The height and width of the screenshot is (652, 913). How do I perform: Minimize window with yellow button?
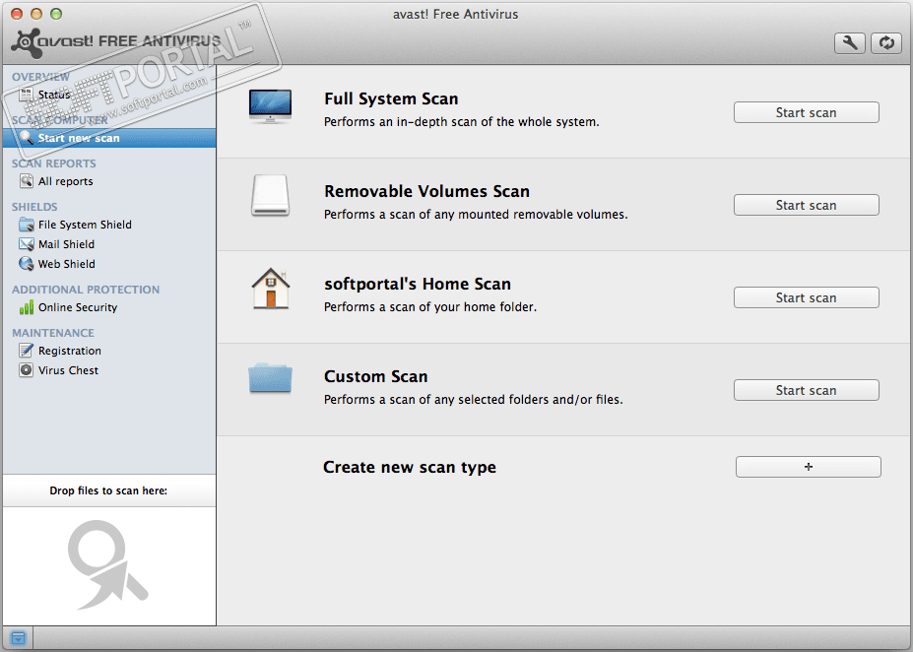point(36,14)
